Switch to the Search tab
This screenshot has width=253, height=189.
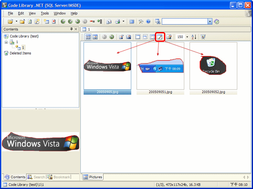(36, 177)
